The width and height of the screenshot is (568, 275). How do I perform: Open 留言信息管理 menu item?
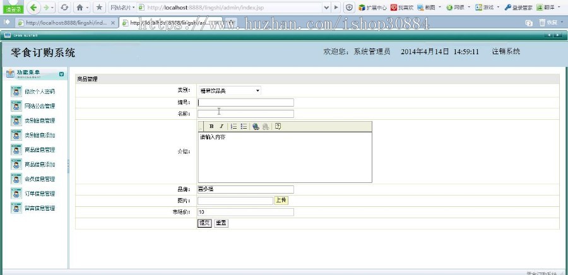(40, 208)
